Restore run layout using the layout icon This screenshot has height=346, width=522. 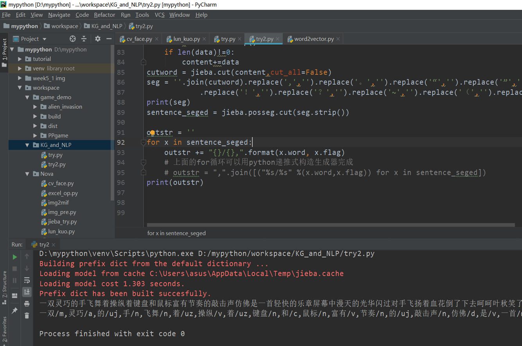[x=14, y=296]
